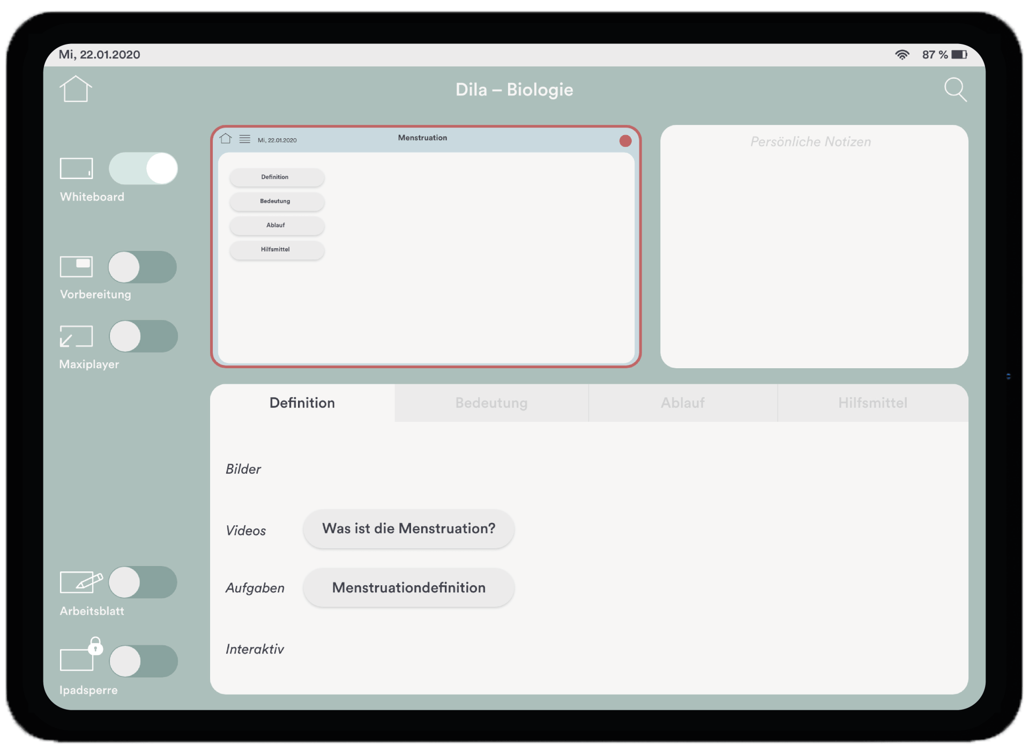The image size is (1029, 752).
Task: Open the Menstruationdefinition task
Action: coord(408,588)
